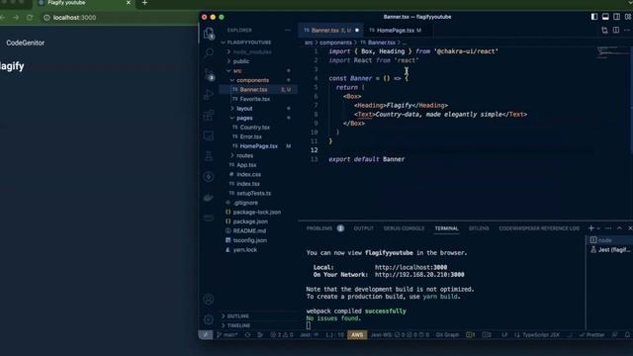The height and width of the screenshot is (356, 633).
Task: Create a new terminal with the plus icon
Action: pyautogui.click(x=591, y=228)
